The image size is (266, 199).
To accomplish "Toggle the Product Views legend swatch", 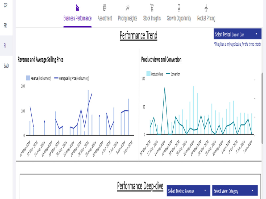I will click(x=148, y=73).
